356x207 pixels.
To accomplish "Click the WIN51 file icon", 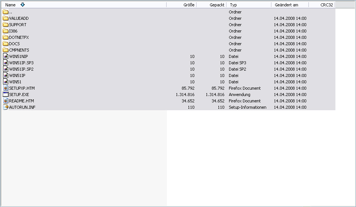I will point(6,82).
